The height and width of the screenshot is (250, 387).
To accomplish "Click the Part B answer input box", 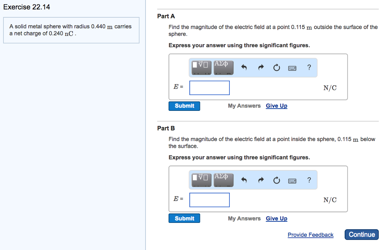I will point(209,200).
